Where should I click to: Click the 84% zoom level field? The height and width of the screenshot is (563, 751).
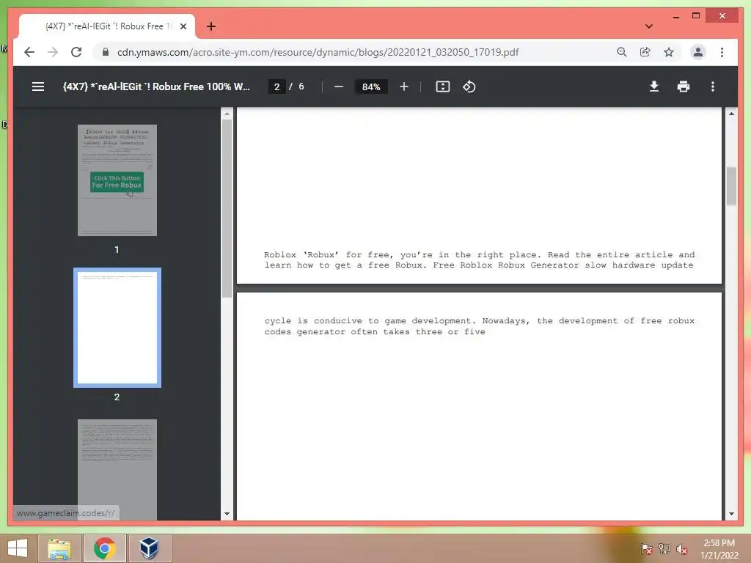371,87
